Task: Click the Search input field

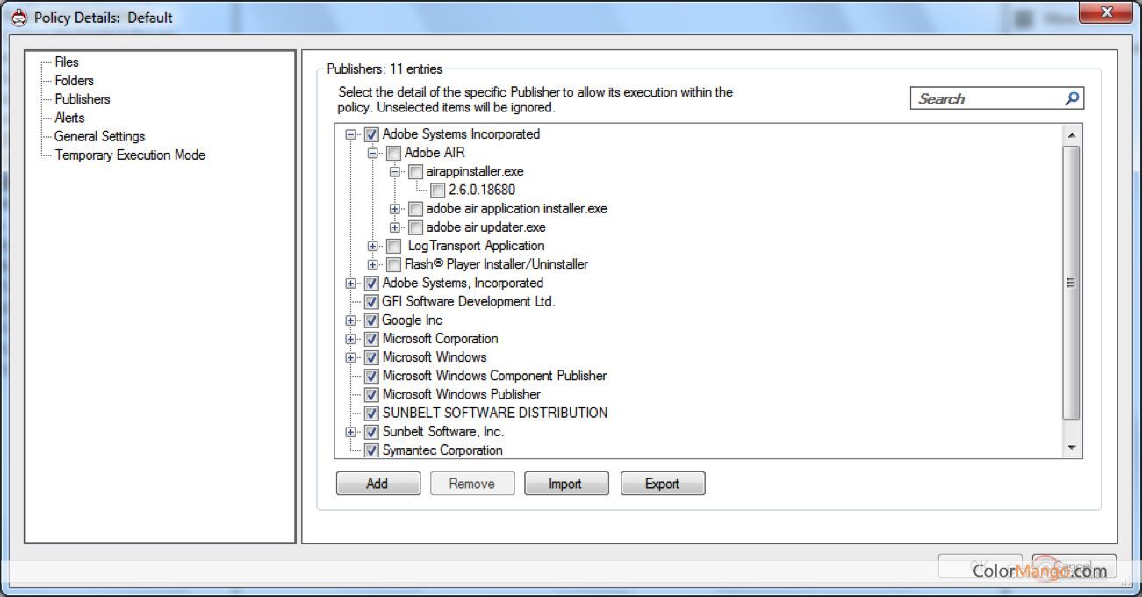Action: click(983, 98)
